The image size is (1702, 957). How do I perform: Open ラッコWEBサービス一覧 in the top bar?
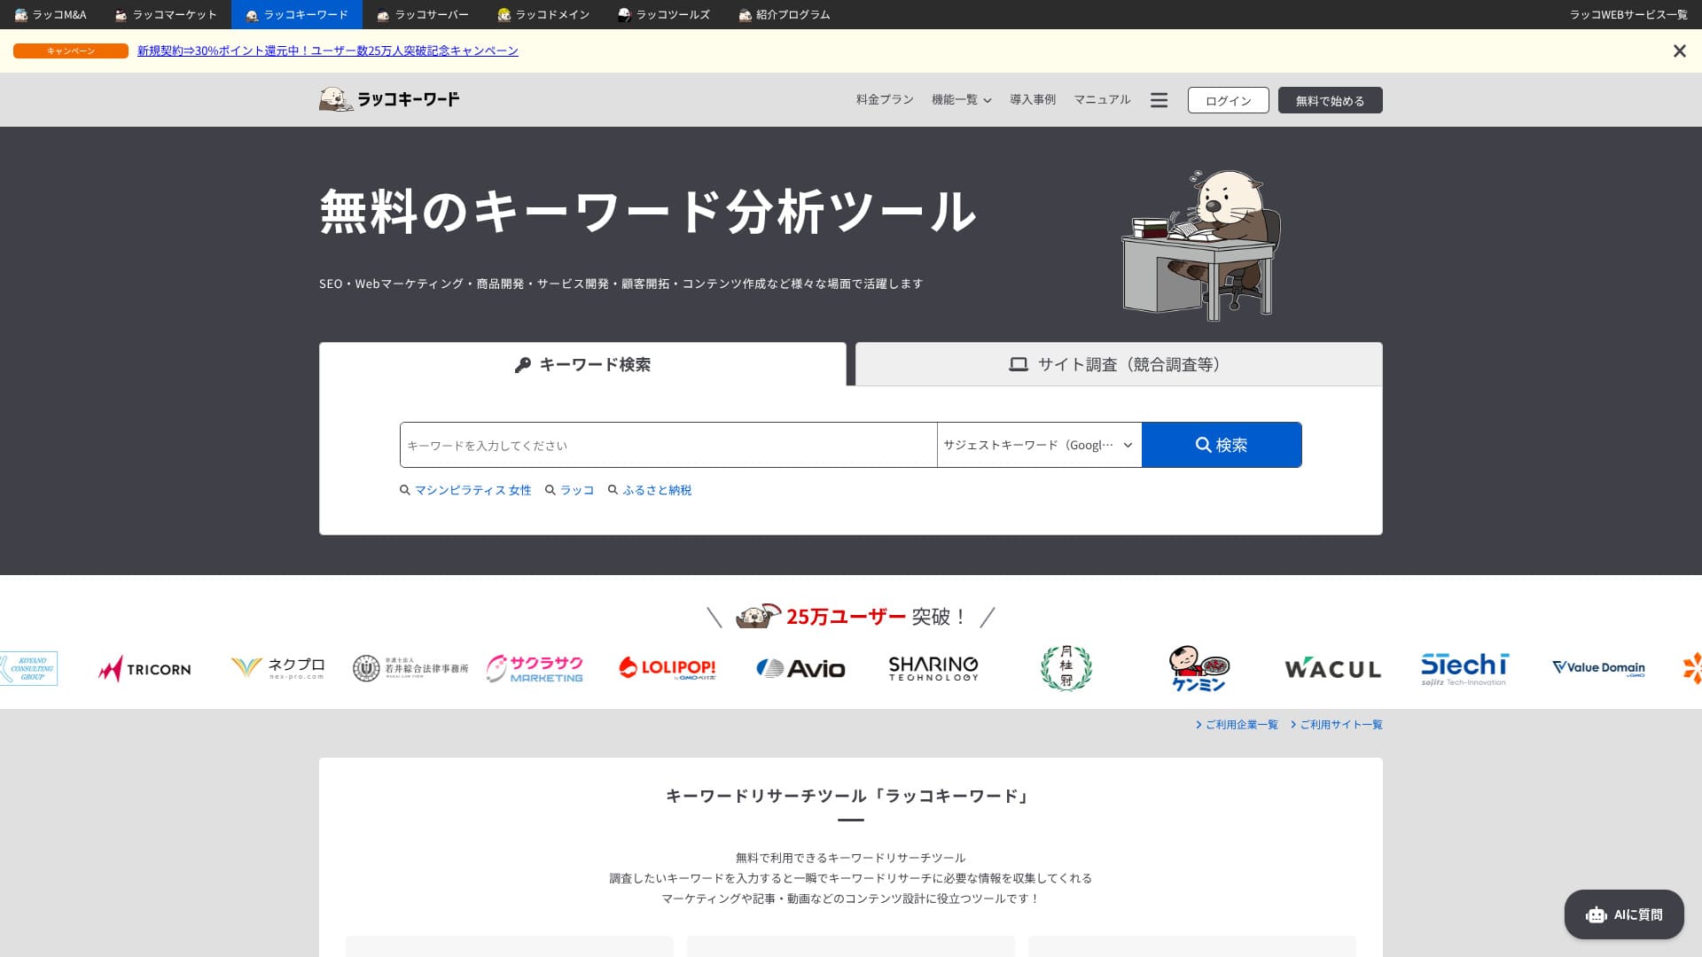pyautogui.click(x=1628, y=15)
